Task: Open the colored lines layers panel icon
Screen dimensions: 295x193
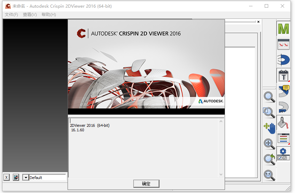Action: [x=284, y=138]
